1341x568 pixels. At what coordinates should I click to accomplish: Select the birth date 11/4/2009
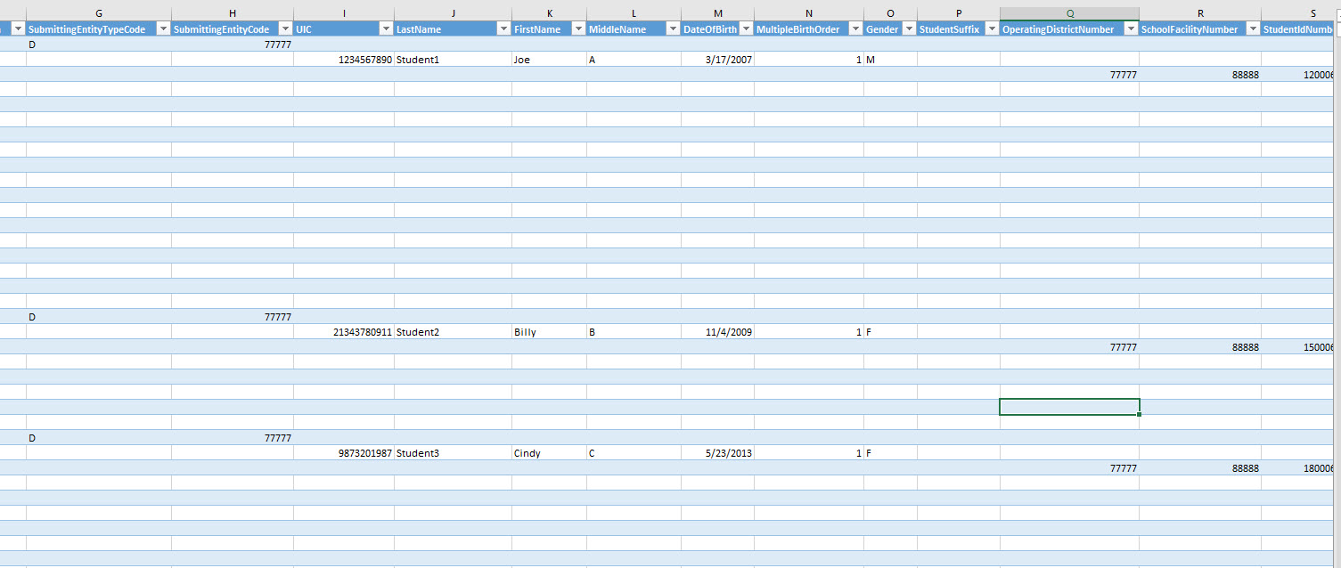(x=717, y=332)
